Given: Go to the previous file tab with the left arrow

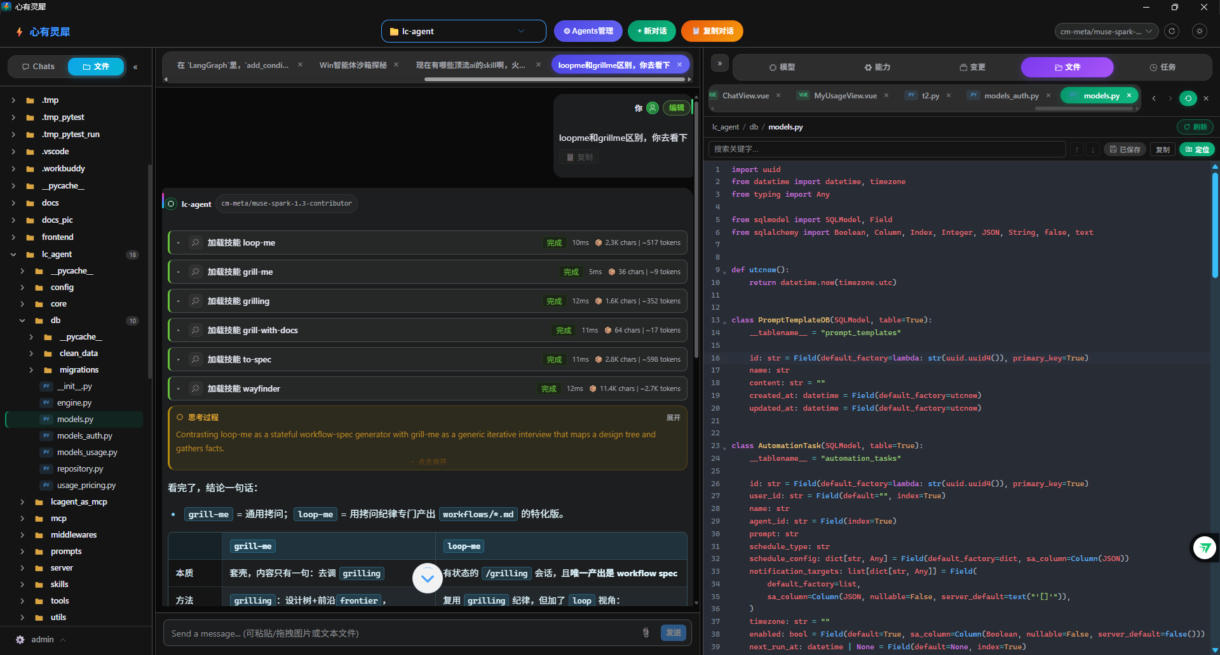Looking at the screenshot, I should point(1154,98).
